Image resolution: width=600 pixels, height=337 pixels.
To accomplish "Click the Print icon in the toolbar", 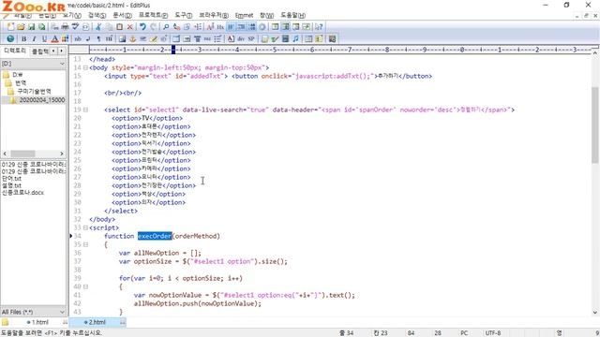I will (66, 27).
